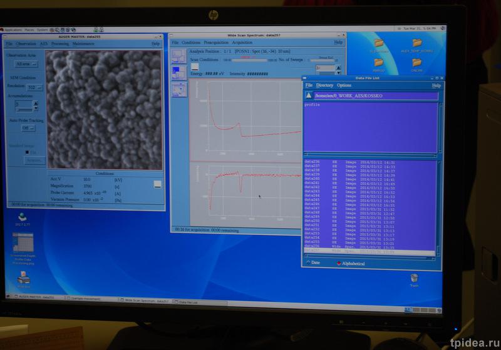
Task: Open bottom-left desktop folder under first folder
Action: tap(379, 65)
